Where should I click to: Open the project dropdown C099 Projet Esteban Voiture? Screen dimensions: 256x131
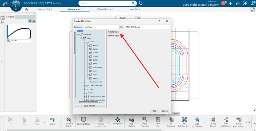click(x=201, y=5)
